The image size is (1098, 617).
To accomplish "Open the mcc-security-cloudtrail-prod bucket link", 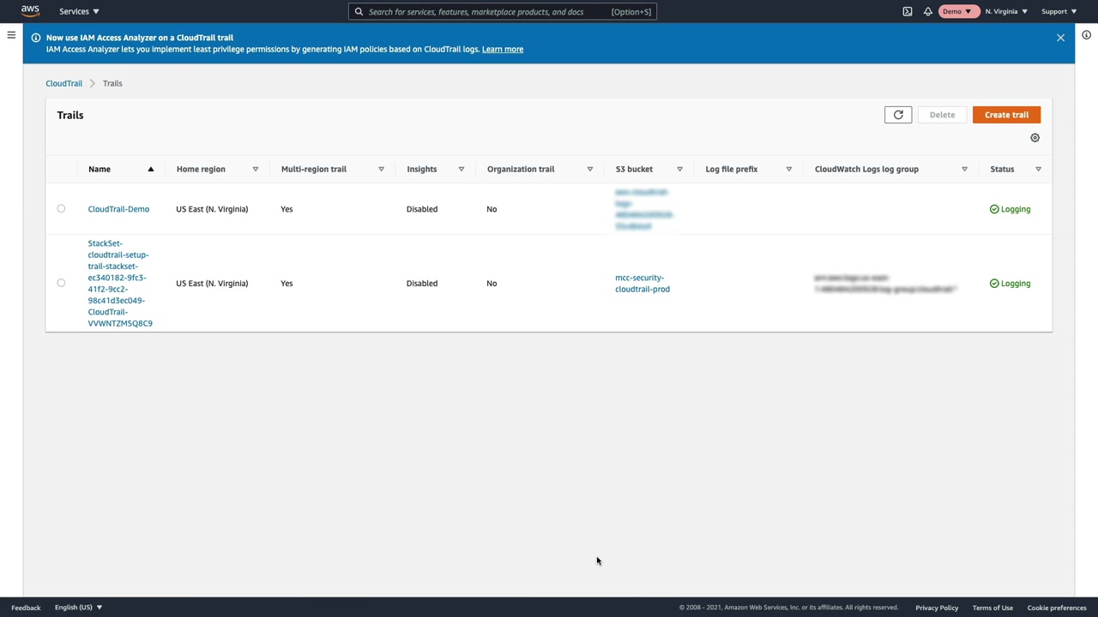I will click(643, 284).
